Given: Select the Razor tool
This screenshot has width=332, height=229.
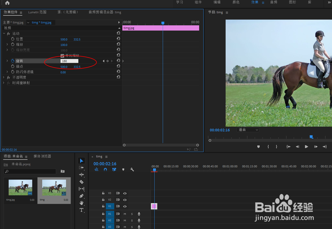Looking at the screenshot, I should (x=81, y=182).
